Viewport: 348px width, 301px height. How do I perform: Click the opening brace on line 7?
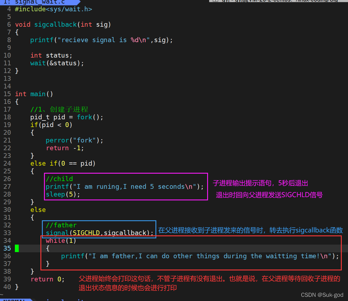17,32
